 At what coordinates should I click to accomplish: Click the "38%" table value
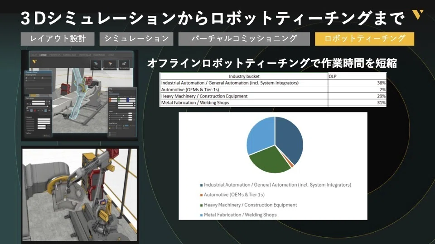coord(381,83)
